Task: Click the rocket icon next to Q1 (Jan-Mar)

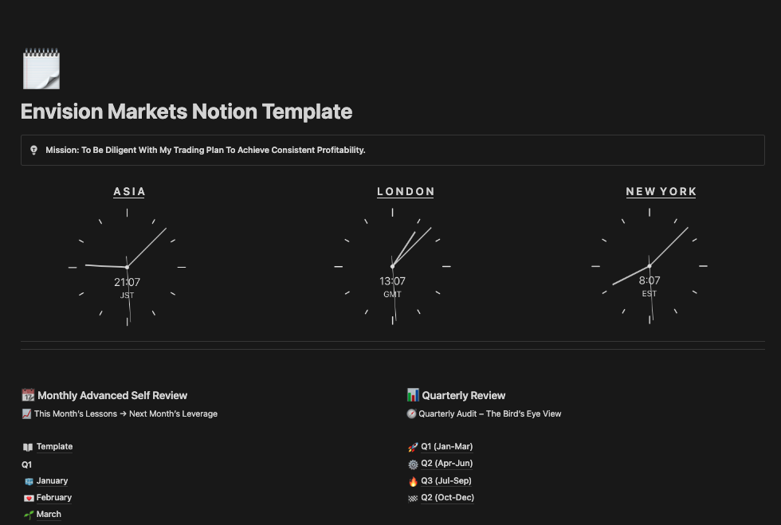Action: [413, 447]
